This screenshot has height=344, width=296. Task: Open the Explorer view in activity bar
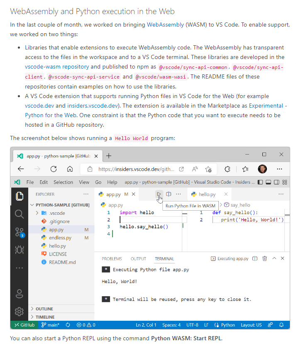click(x=19, y=196)
